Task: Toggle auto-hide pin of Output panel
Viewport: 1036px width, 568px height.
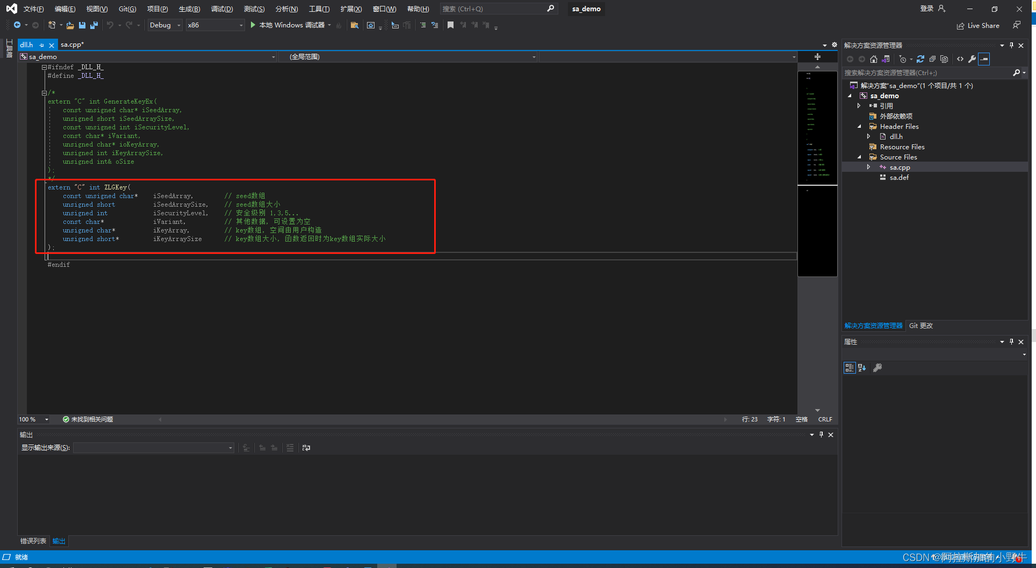Action: 821,434
